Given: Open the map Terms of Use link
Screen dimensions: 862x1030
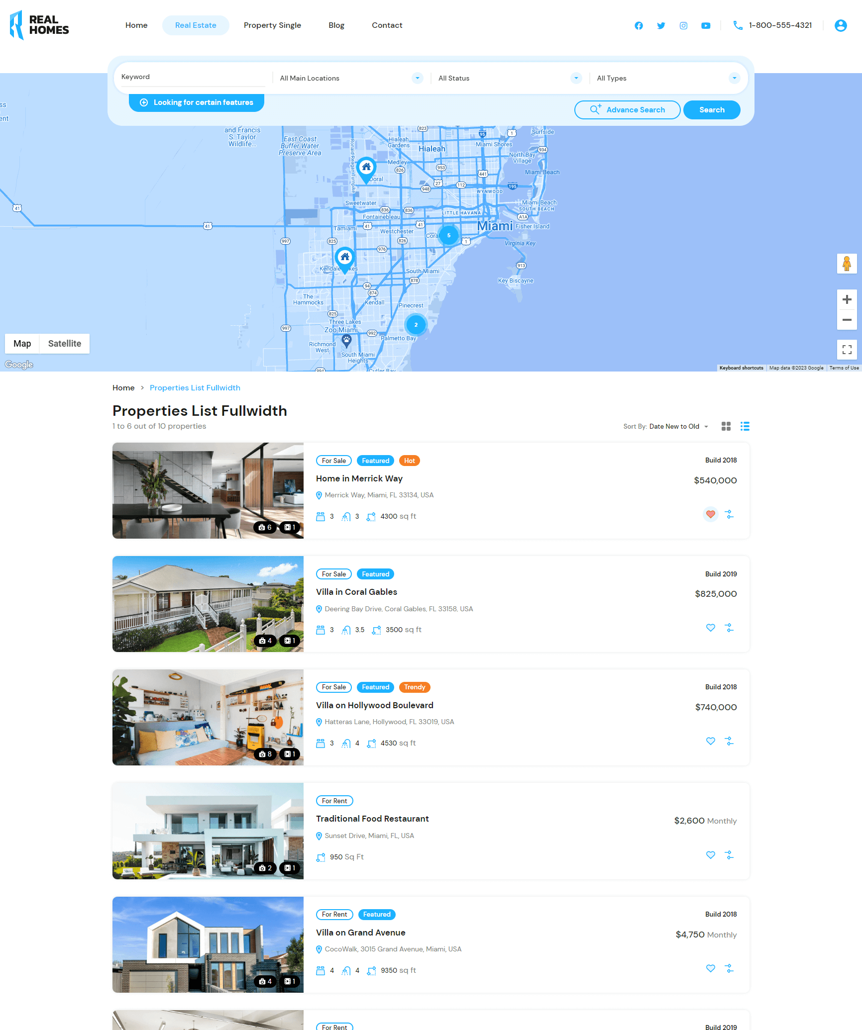Looking at the screenshot, I should pyautogui.click(x=844, y=368).
